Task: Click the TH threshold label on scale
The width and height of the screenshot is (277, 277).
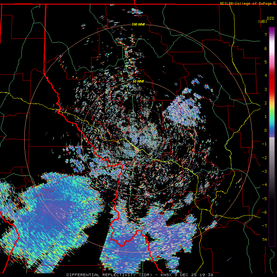Action: pyautogui.click(x=264, y=240)
